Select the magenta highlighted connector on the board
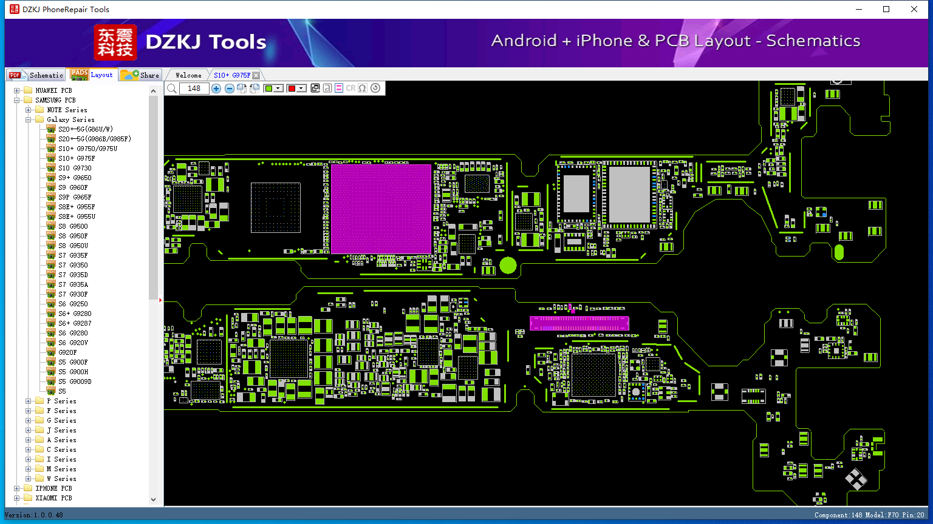Screen dimensions: 933x524 579,323
